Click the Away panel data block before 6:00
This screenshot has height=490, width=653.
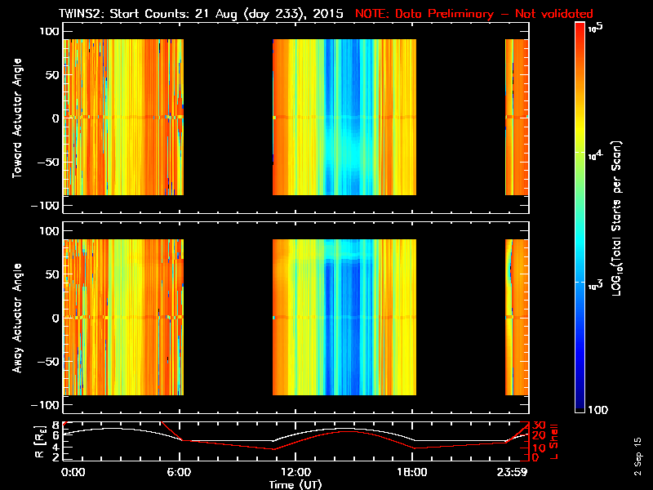click(x=123, y=317)
